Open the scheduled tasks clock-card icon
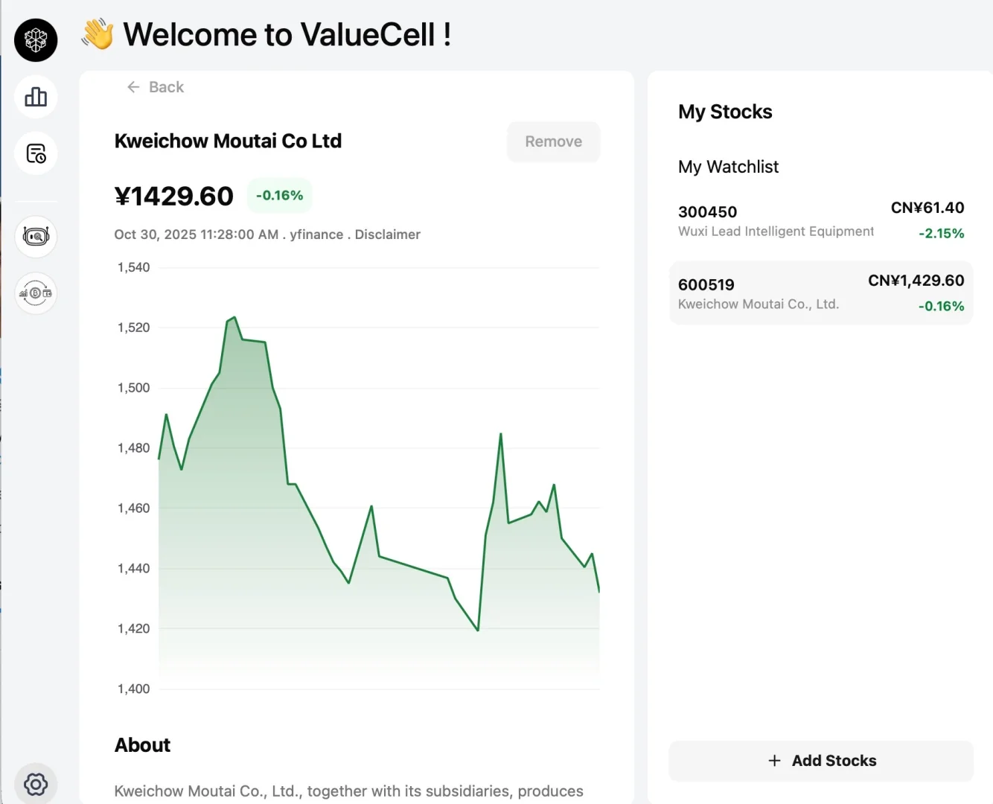The width and height of the screenshot is (993, 804). pos(36,153)
